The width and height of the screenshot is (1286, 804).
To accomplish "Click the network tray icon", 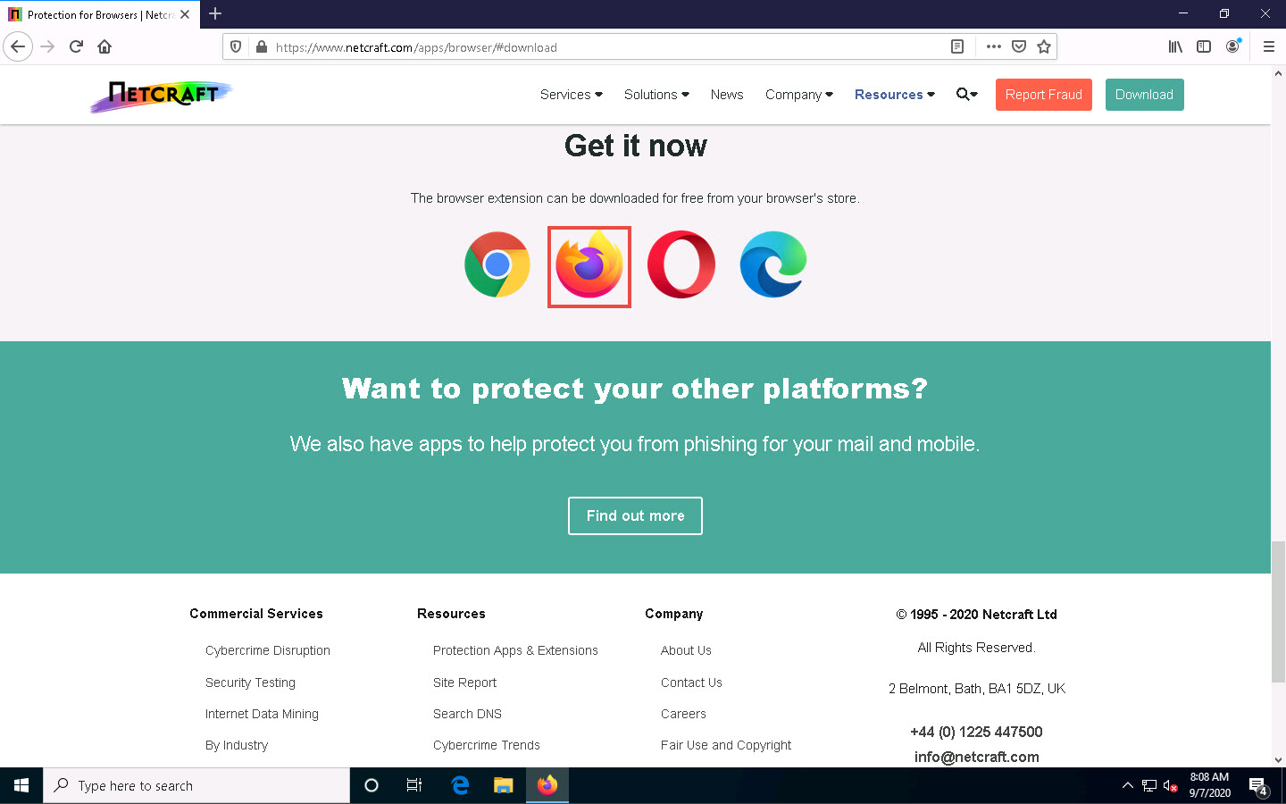I will click(x=1148, y=786).
